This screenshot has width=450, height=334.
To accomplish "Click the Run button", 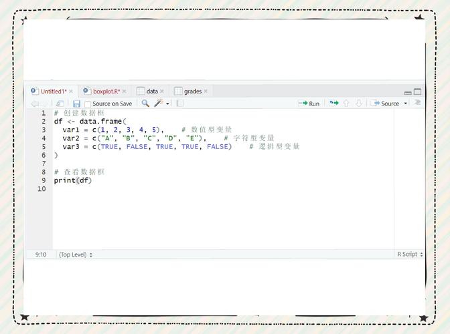I will (x=309, y=104).
